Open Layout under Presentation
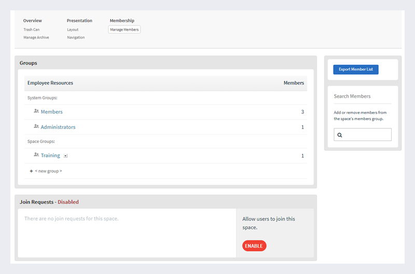 (x=73, y=30)
